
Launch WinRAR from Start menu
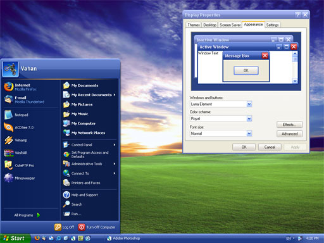(x=30, y=153)
